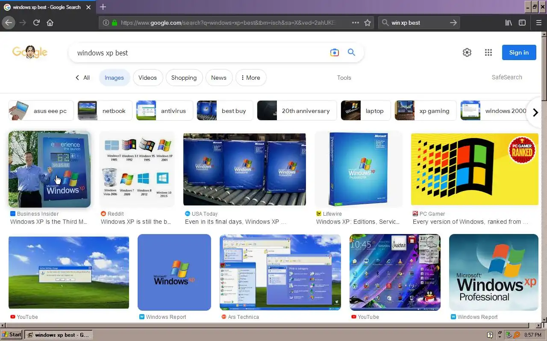Switch to the News tab
The image size is (547, 341).
(218, 78)
